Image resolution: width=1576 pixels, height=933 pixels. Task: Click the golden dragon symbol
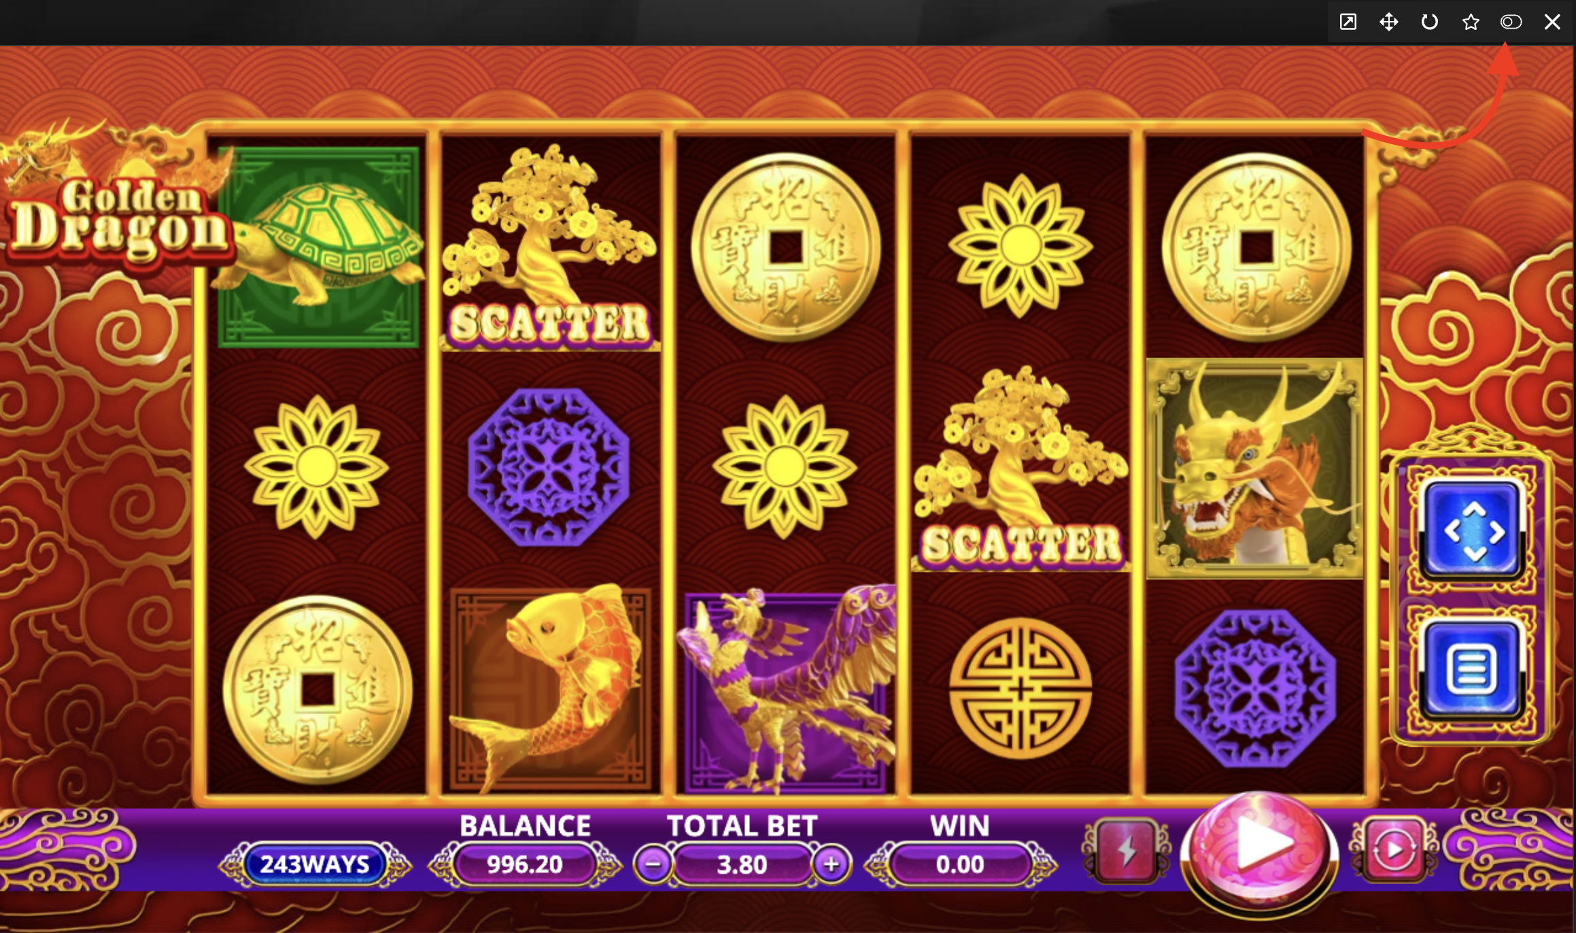pos(1254,469)
